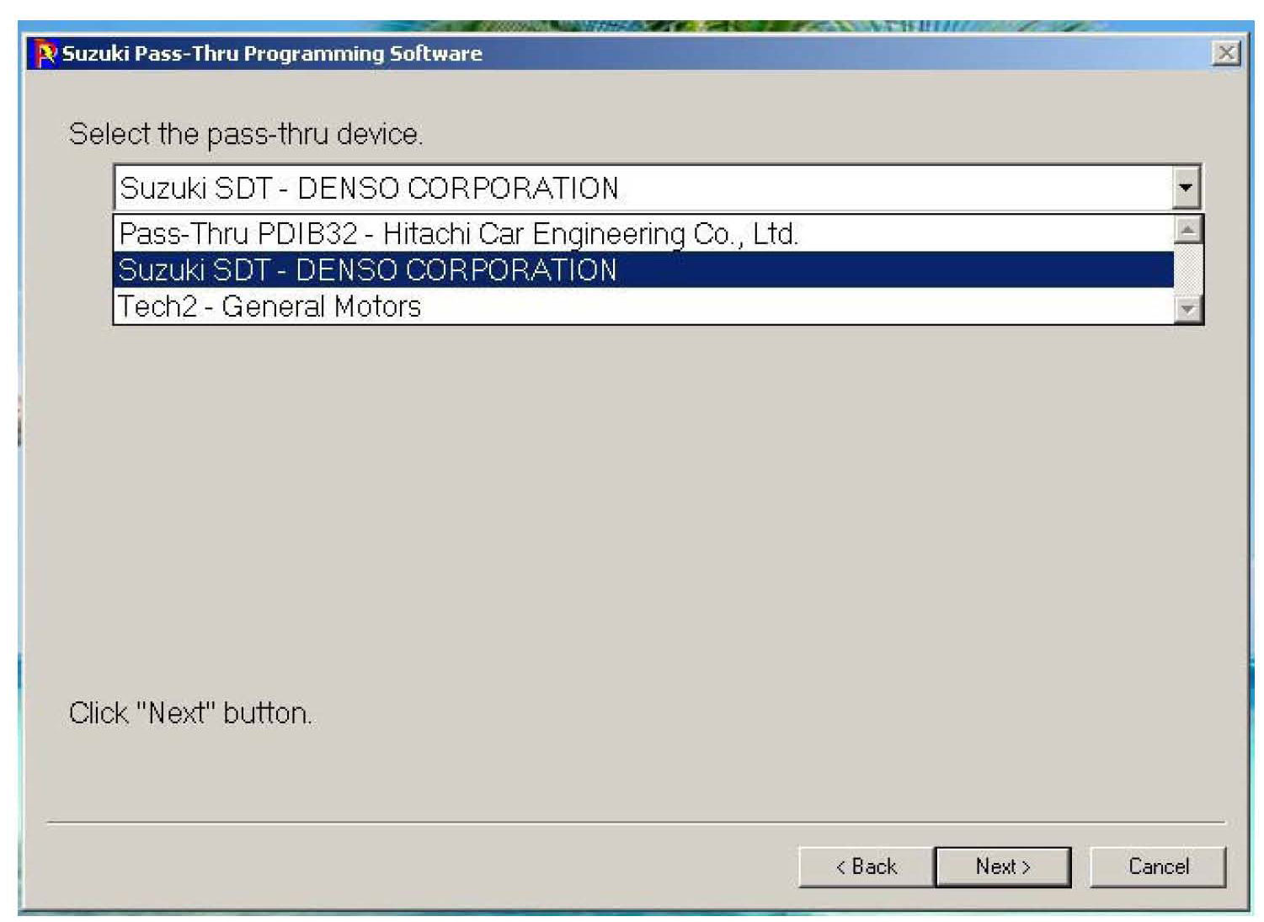Choose highlighted Suzuki SDT list entry
1264x922 pixels.
[368, 269]
